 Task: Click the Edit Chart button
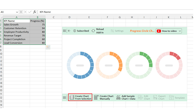click(x=144, y=98)
